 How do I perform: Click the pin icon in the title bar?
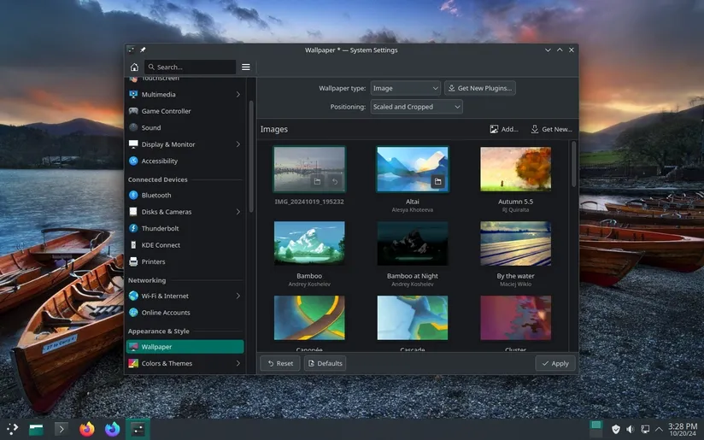143,50
